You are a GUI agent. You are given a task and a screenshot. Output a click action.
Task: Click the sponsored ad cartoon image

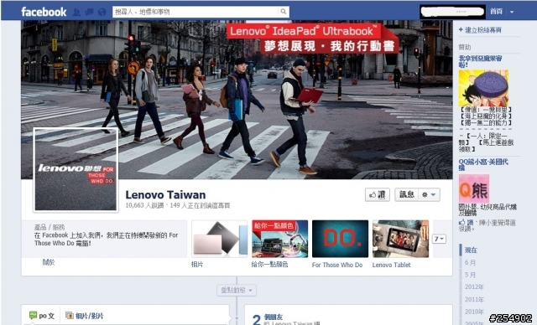point(483,88)
